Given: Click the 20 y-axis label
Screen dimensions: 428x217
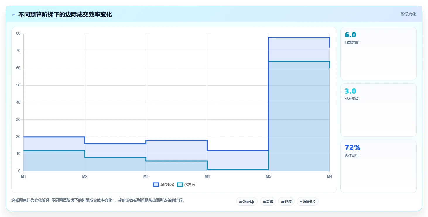Looking at the screenshot, I should pyautogui.click(x=18, y=137).
